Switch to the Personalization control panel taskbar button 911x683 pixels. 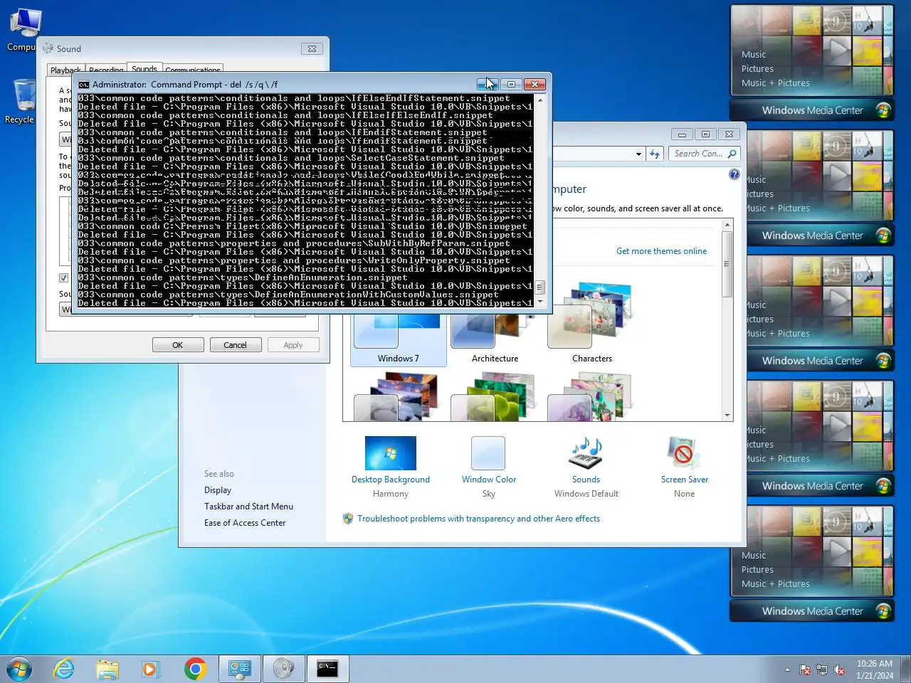click(x=240, y=669)
